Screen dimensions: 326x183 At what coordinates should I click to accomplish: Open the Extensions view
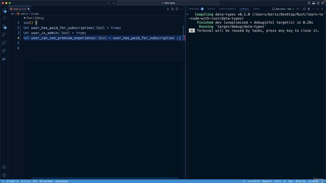pyautogui.click(x=4, y=43)
